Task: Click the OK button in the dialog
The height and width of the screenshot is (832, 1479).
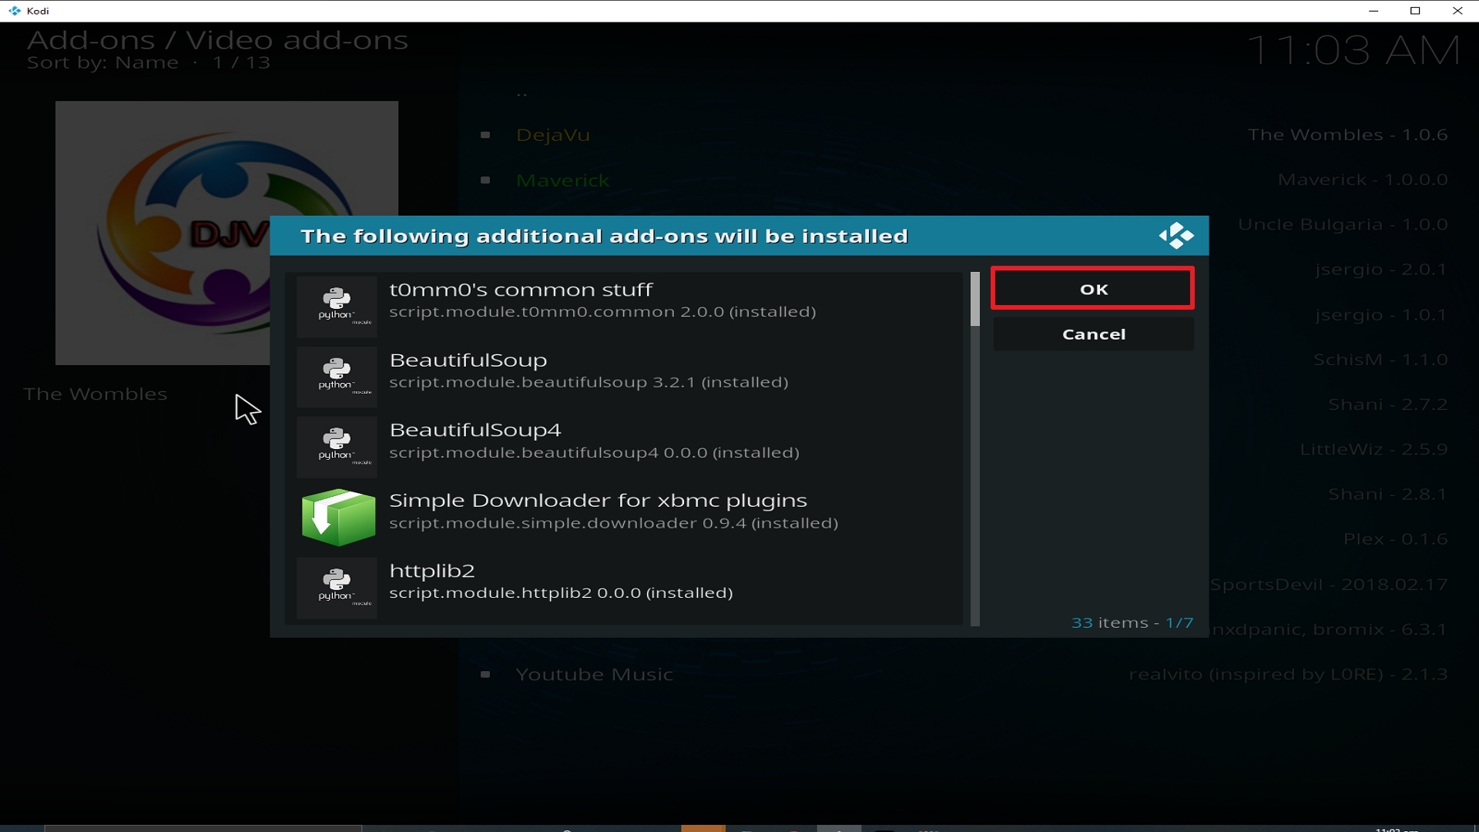Action: [1092, 289]
